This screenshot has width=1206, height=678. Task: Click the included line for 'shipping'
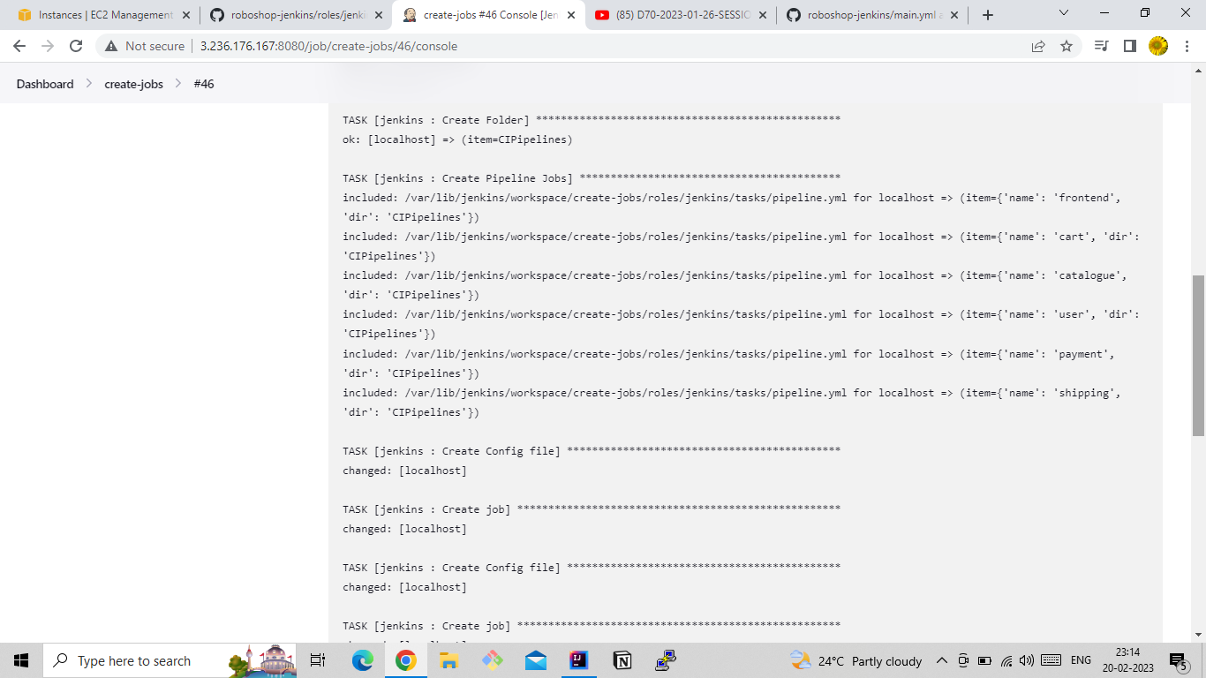pos(732,403)
